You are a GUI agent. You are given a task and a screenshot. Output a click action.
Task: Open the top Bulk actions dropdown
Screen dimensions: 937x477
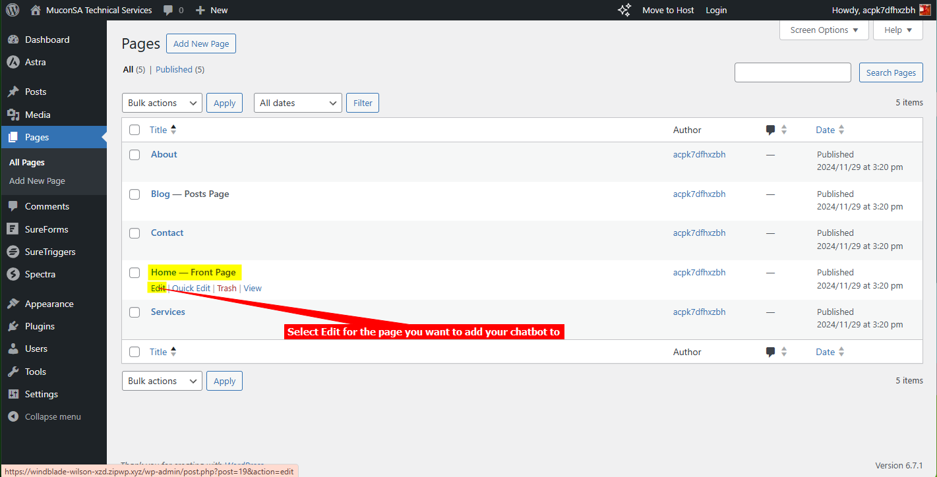click(x=162, y=103)
